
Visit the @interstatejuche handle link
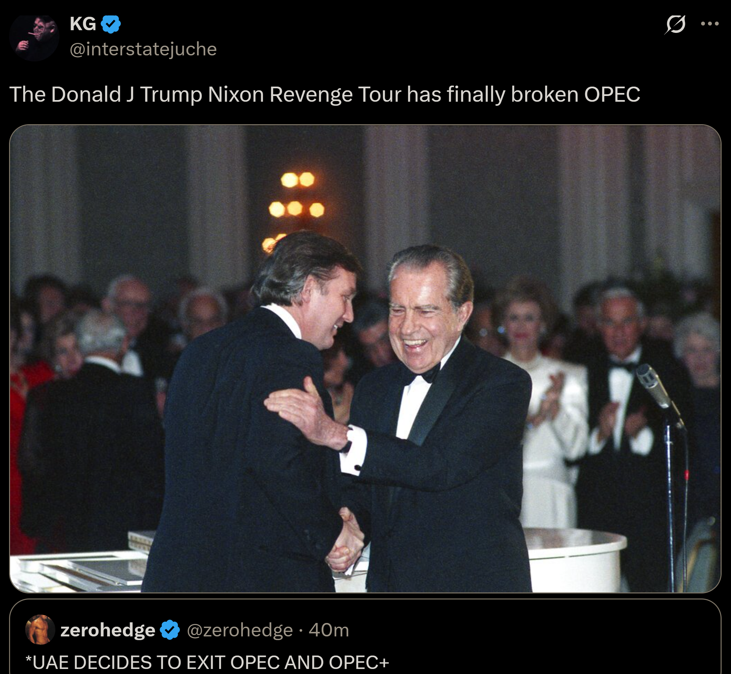143,49
